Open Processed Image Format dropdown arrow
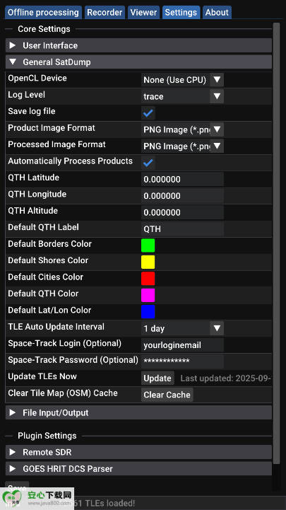The height and width of the screenshot is (510, 286). pos(217,146)
